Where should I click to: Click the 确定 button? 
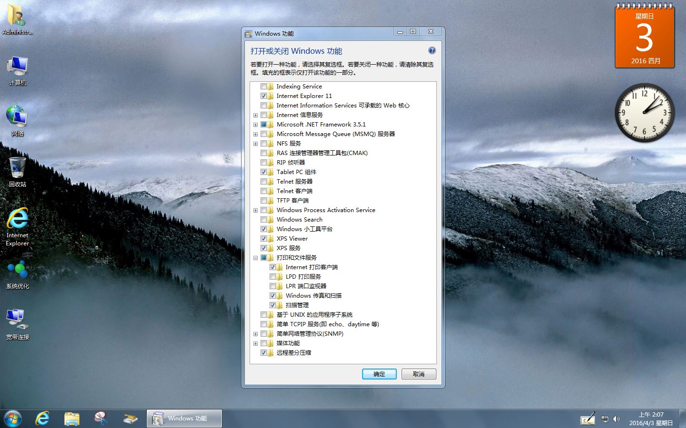[x=379, y=374]
